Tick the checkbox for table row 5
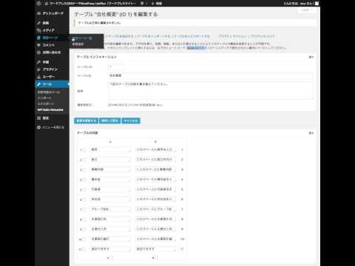 click(x=84, y=190)
